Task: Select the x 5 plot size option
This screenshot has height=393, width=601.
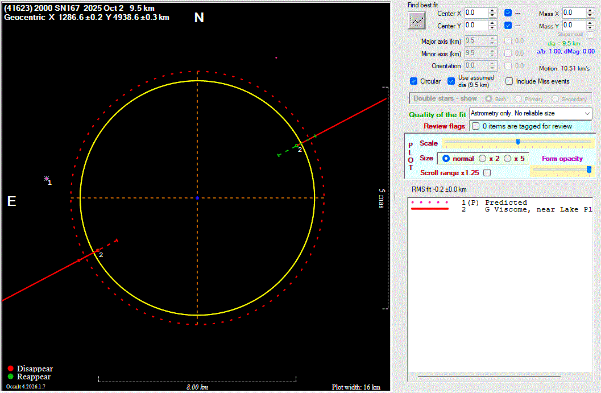Action: click(x=508, y=159)
